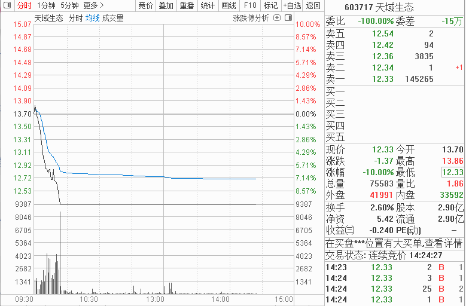Expand the 更多 time period options
Image resolution: width=466 pixels, height=306 pixels.
pos(93,5)
